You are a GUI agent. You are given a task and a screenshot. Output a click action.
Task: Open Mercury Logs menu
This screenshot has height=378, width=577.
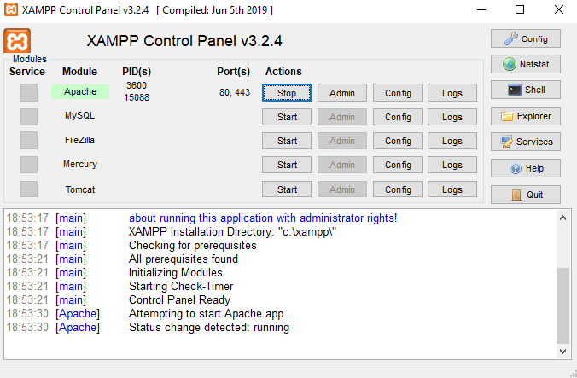coord(452,165)
